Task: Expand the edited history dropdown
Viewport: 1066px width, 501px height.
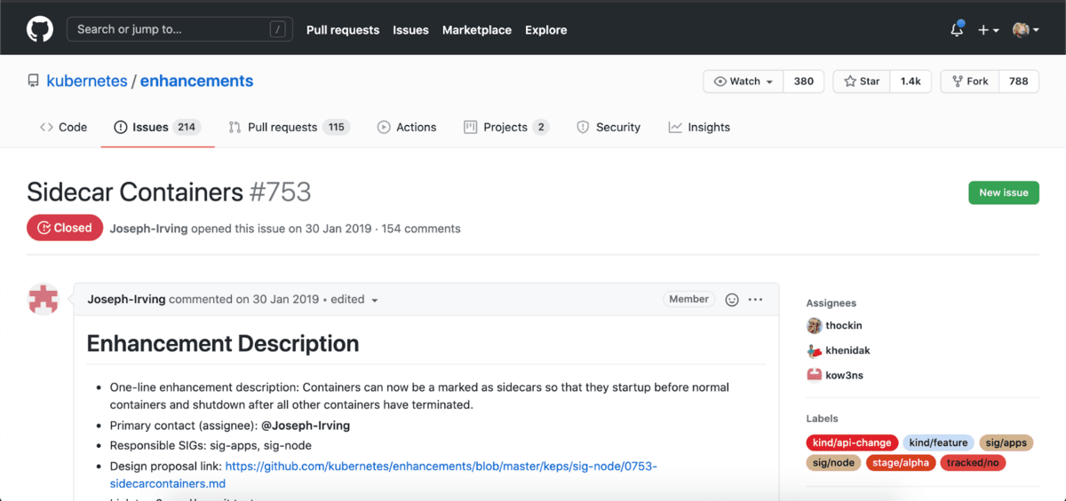Action: (354, 300)
